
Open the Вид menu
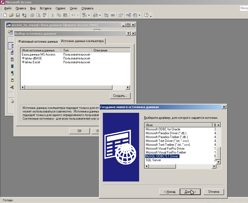(33, 8)
